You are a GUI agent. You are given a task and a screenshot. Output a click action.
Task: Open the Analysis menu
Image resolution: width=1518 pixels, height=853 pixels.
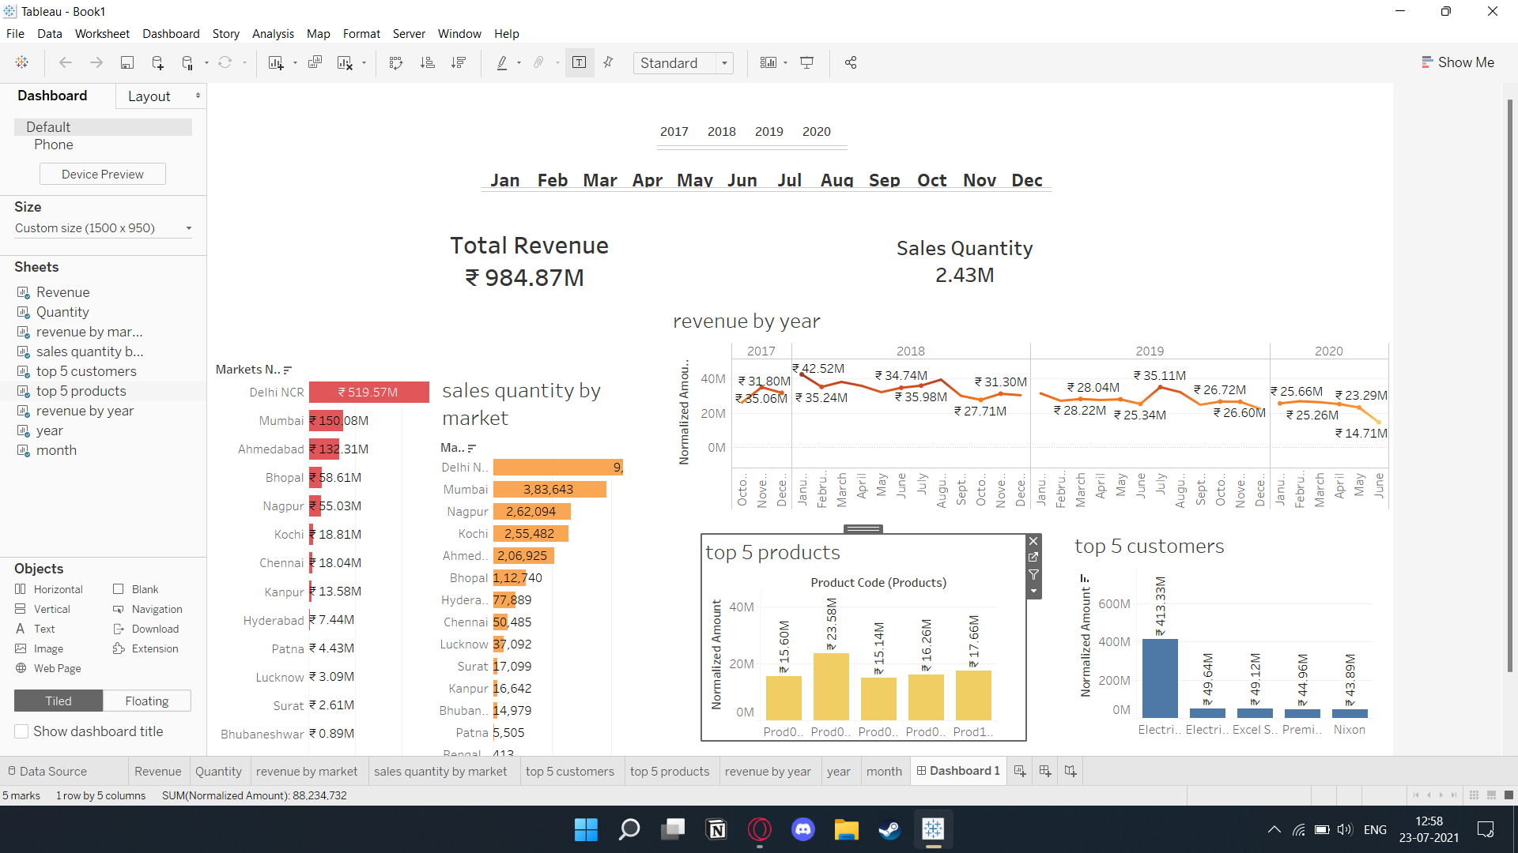[x=273, y=34]
